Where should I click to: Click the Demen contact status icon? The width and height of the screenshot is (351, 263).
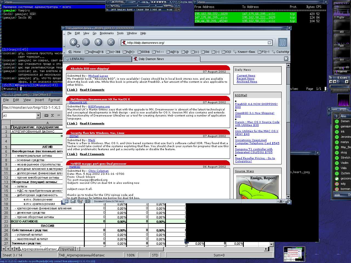[337, 121]
